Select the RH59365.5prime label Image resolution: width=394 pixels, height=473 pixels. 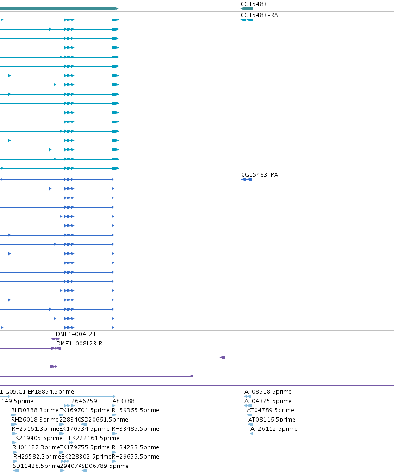(135, 410)
